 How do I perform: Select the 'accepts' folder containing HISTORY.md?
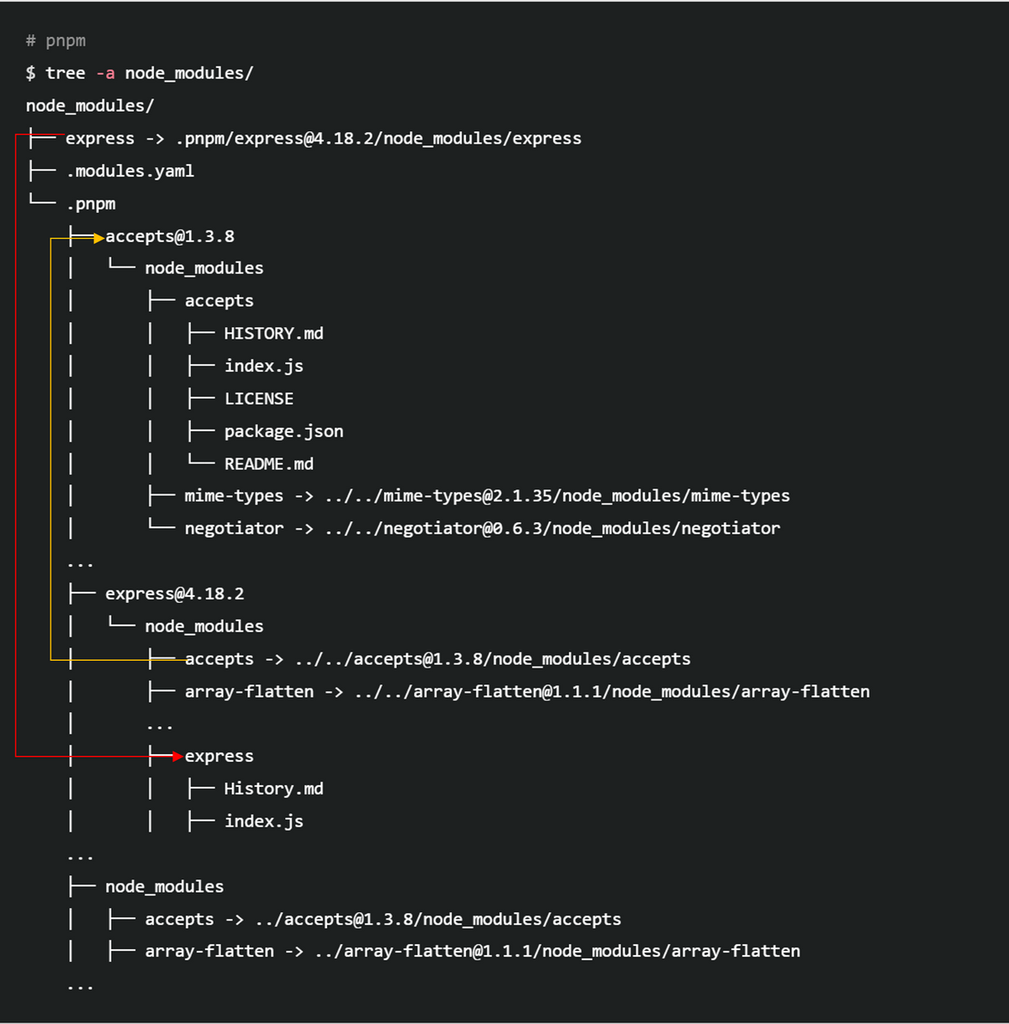(219, 301)
